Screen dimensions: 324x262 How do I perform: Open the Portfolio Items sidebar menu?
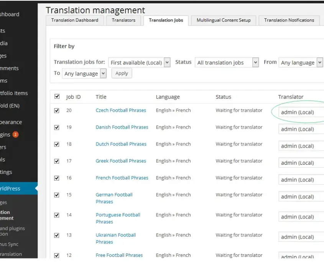(x=14, y=93)
